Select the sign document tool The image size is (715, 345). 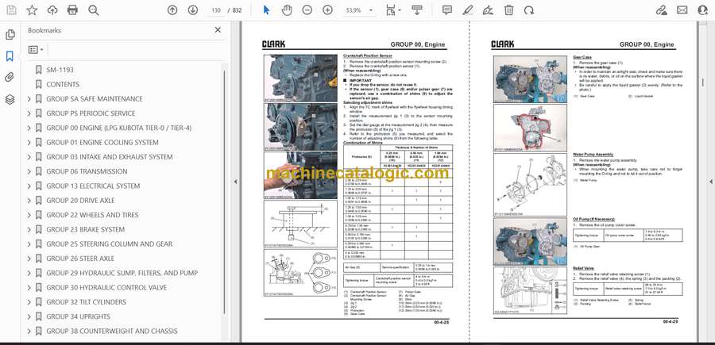click(488, 10)
